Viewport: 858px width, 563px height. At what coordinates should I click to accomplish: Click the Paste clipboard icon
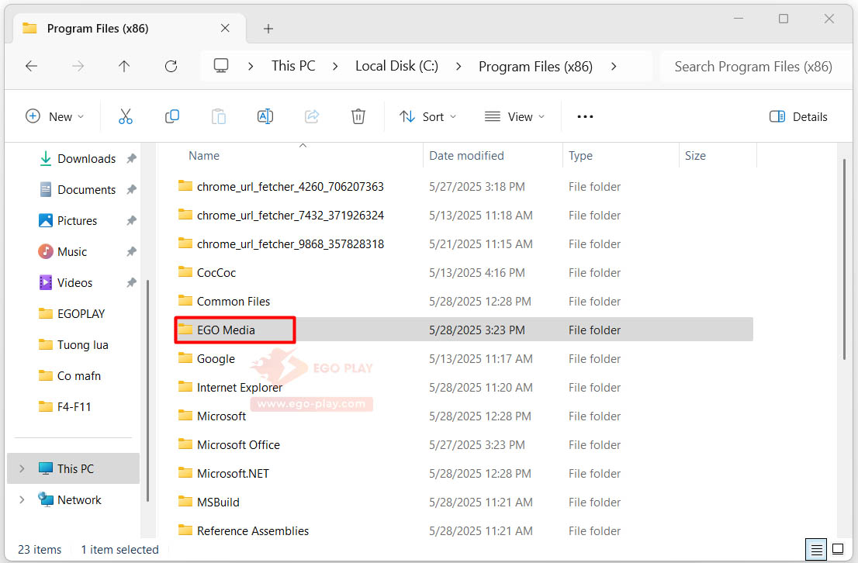pos(218,116)
